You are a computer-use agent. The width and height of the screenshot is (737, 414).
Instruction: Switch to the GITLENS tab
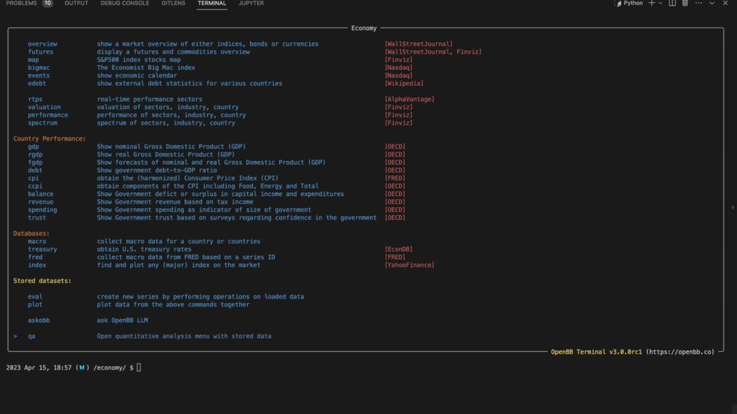pyautogui.click(x=173, y=3)
